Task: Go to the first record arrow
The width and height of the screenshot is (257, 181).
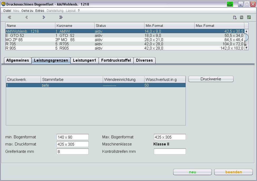Action: point(9,17)
